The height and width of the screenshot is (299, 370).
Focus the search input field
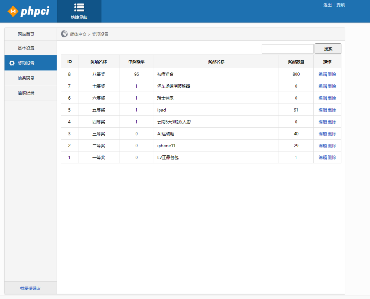pyautogui.click(x=287, y=49)
